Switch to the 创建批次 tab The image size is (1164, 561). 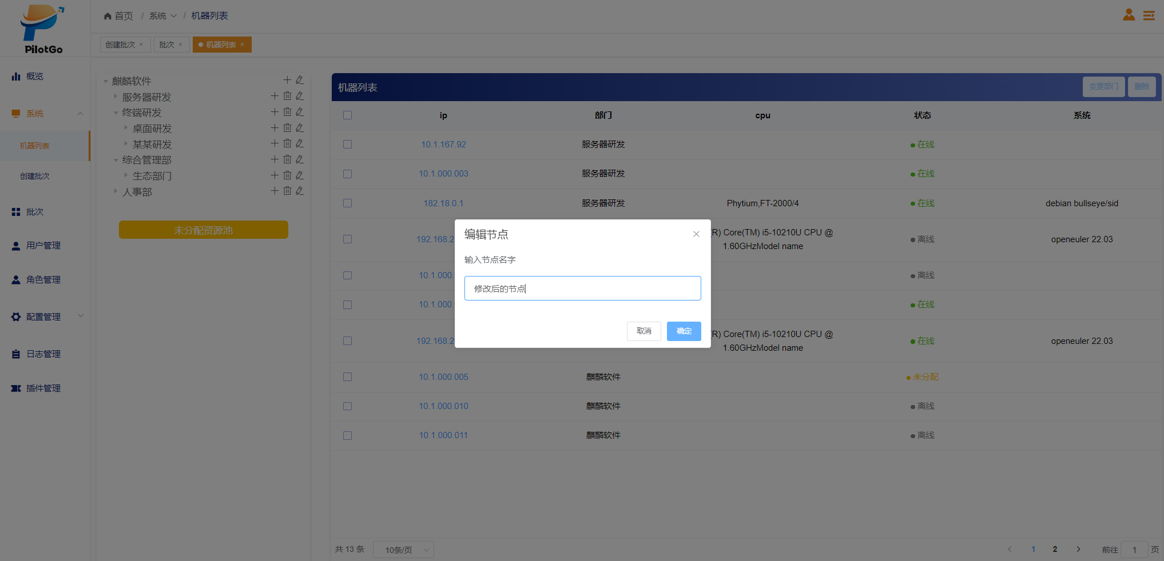click(x=120, y=45)
